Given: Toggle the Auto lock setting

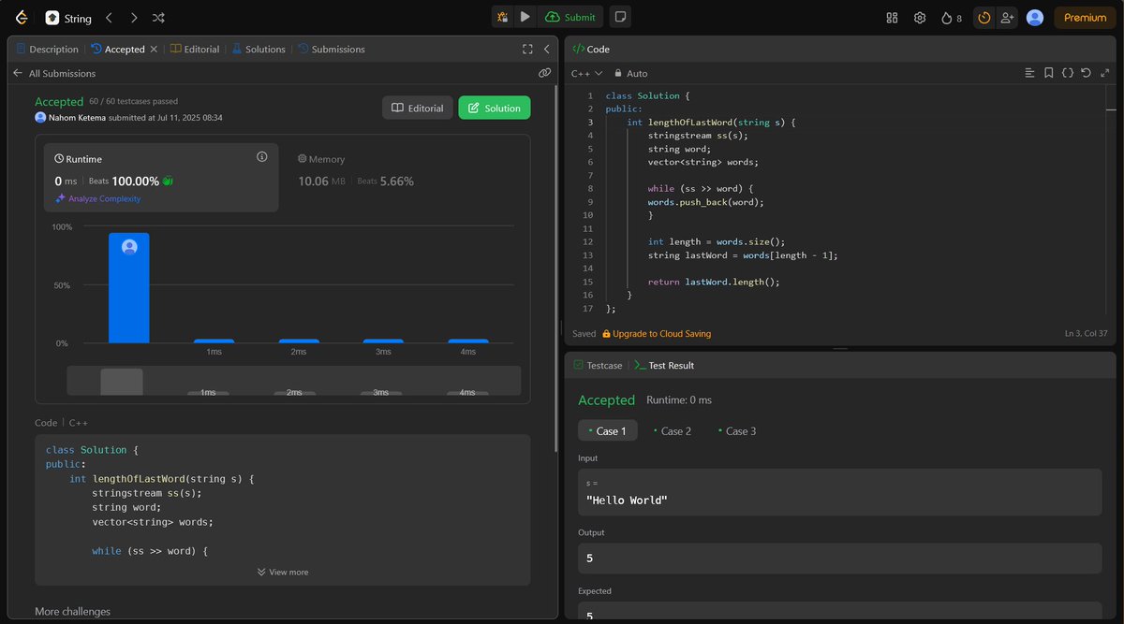Looking at the screenshot, I should [630, 73].
